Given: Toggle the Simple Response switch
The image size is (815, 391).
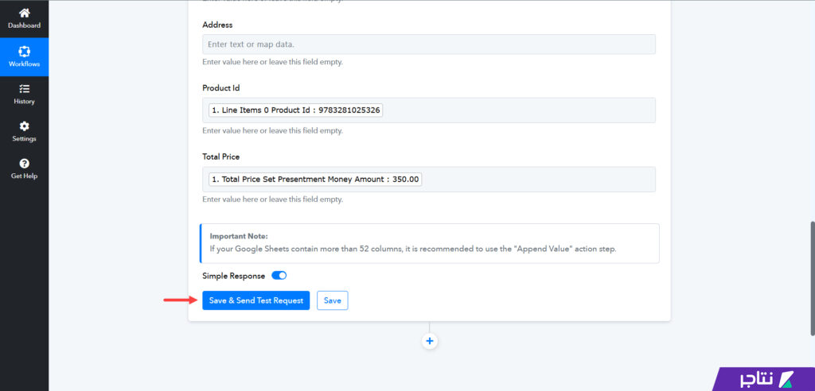Looking at the screenshot, I should tap(279, 276).
